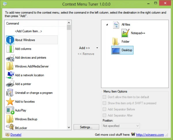Image resolution: width=173 pixels, height=140 pixels.
Task: Enable Don't allow this item to be default
Action: [x=104, y=97]
